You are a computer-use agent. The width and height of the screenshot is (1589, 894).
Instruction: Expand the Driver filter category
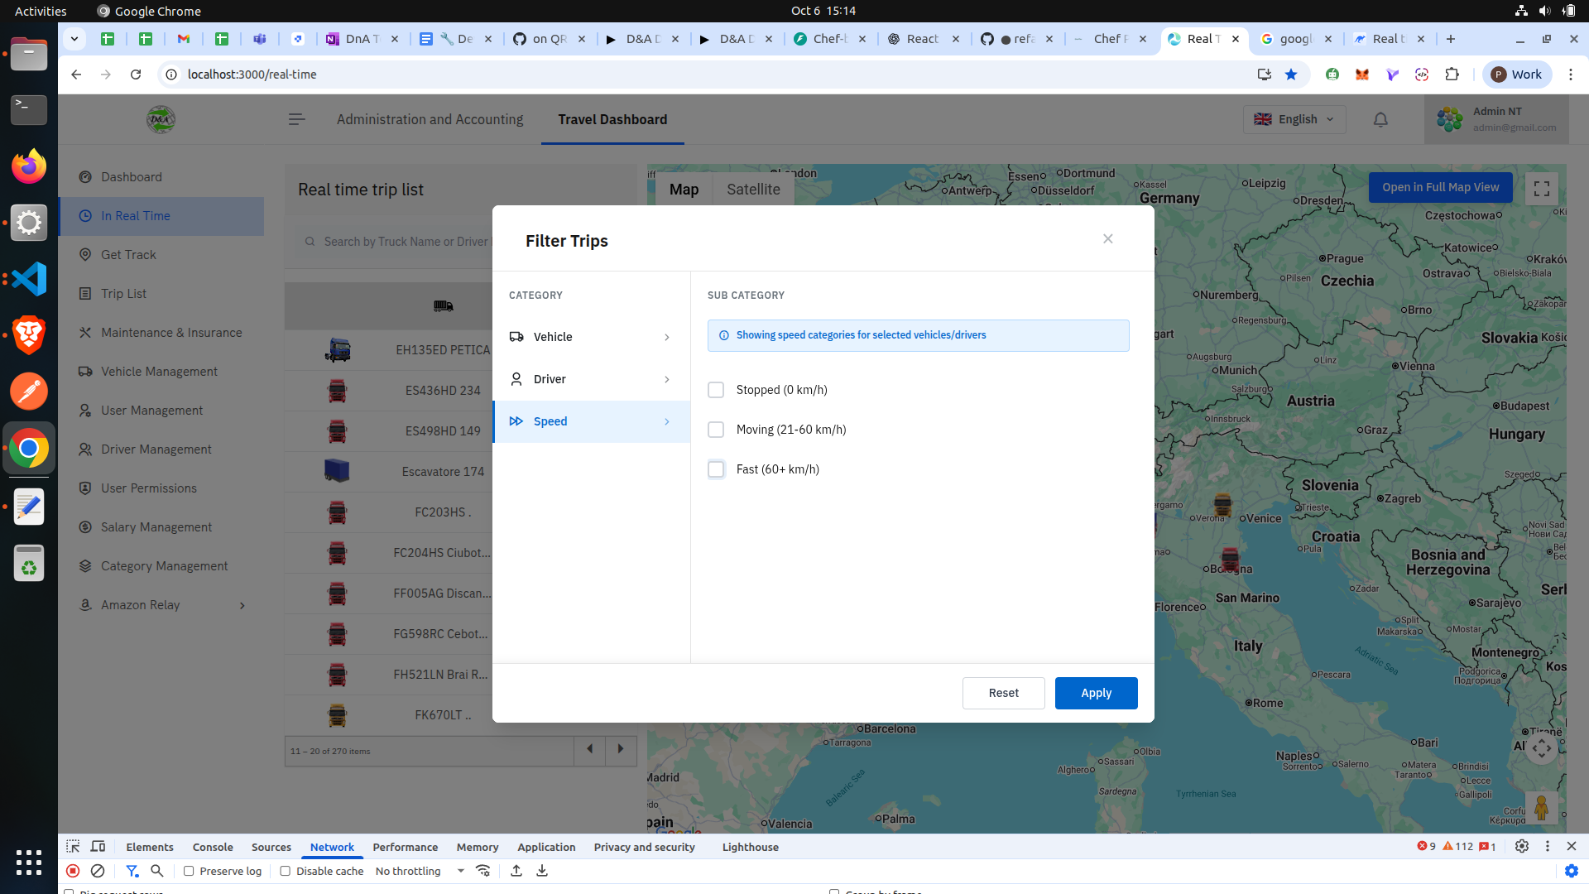[591, 379]
